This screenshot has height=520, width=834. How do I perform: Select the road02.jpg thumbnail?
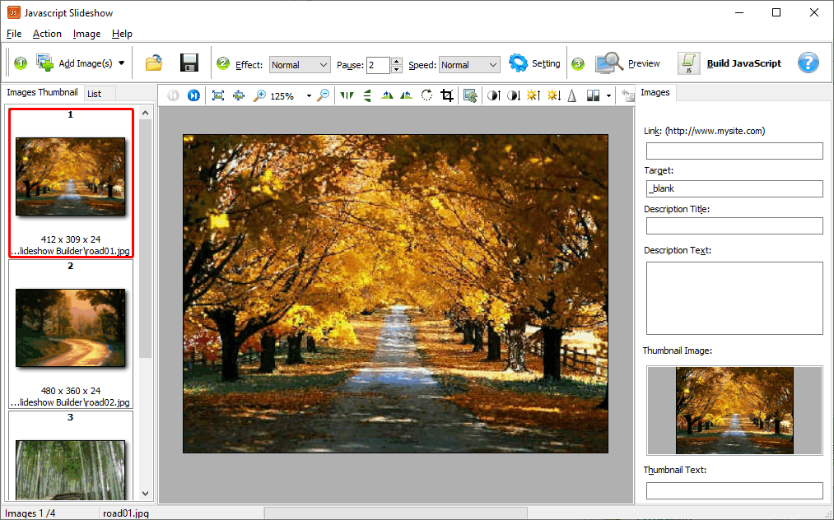(70, 327)
